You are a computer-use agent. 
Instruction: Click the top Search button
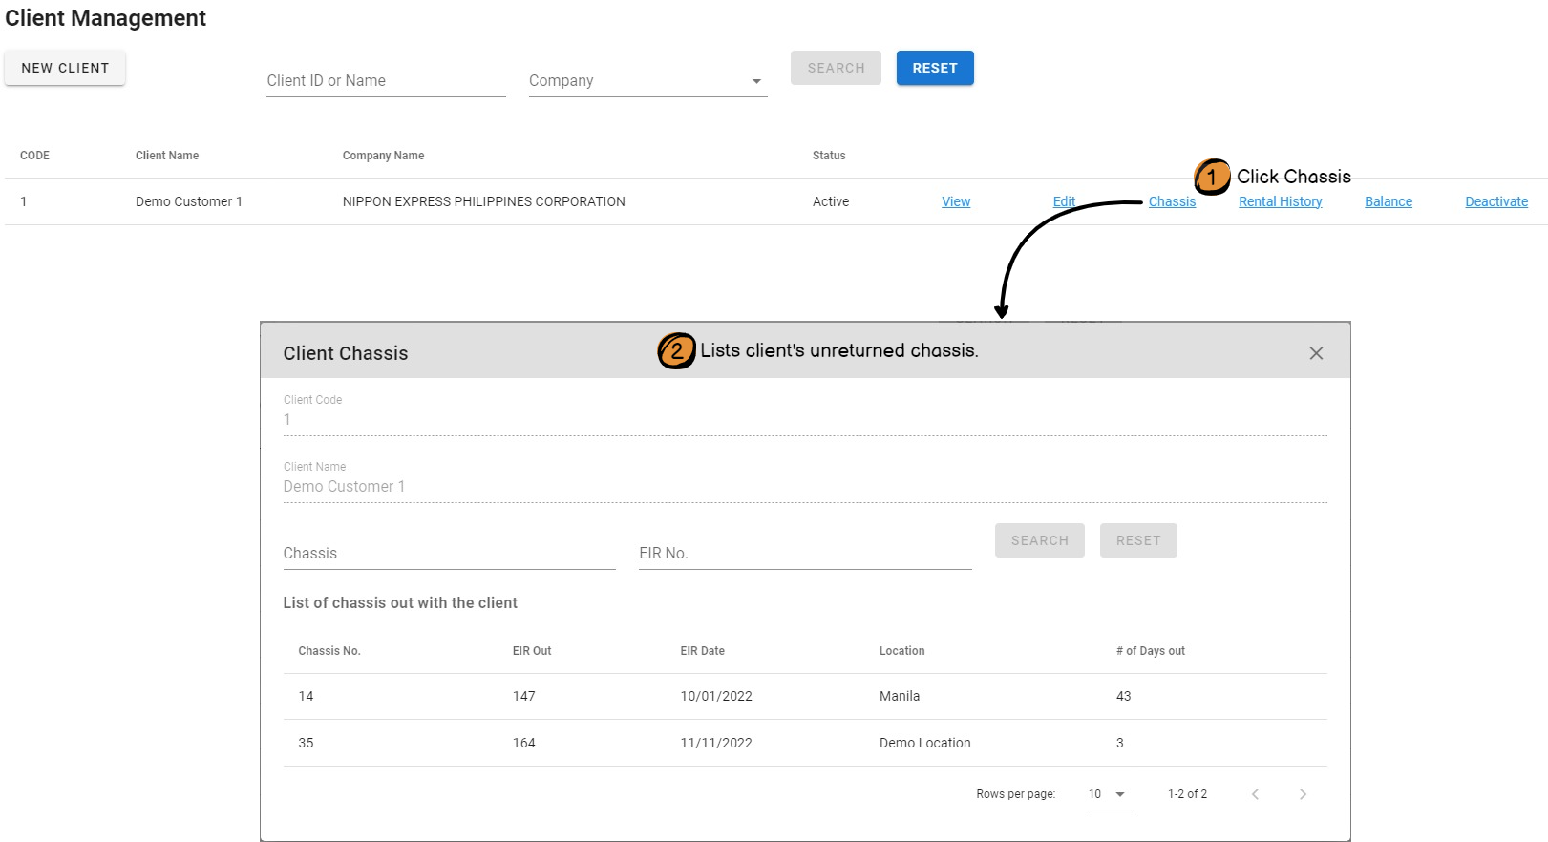point(836,68)
